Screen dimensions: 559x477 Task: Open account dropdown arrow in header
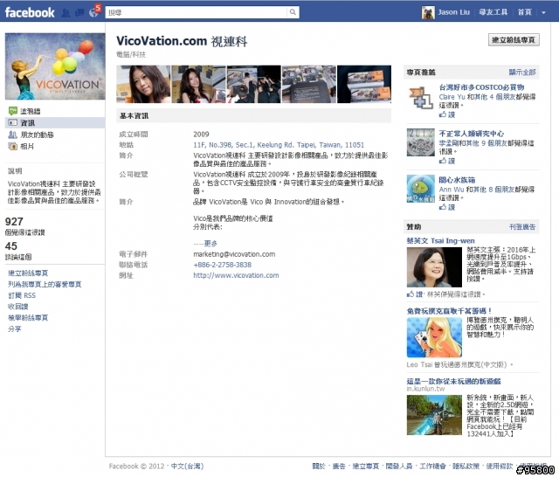pos(543,12)
